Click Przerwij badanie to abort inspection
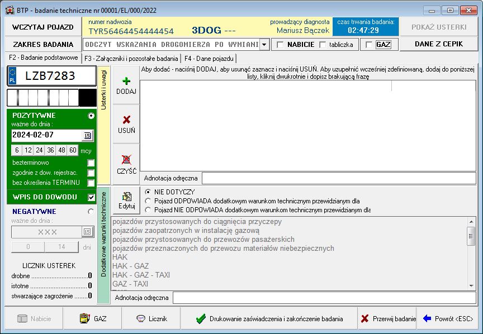The height and width of the screenshot is (334, 483). (387, 318)
